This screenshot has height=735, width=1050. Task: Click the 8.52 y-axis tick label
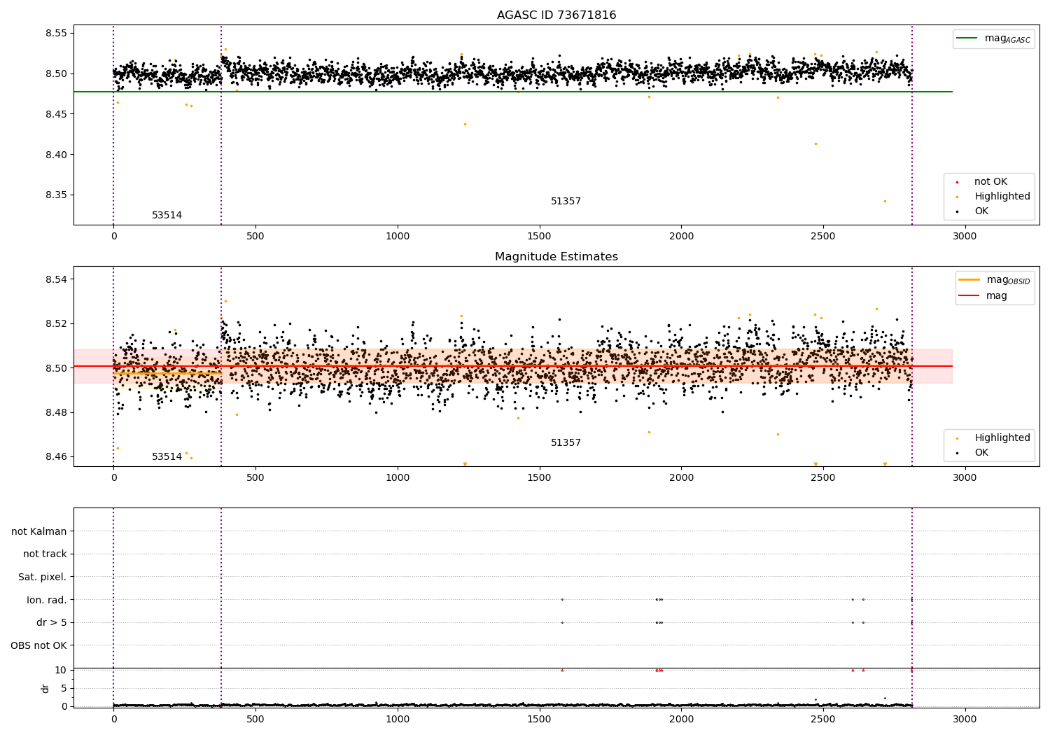[x=55, y=324]
